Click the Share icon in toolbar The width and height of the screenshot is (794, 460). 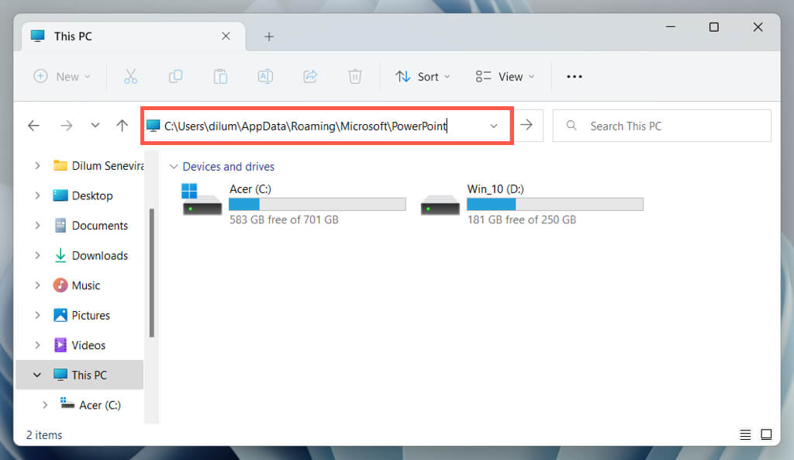pyautogui.click(x=310, y=77)
